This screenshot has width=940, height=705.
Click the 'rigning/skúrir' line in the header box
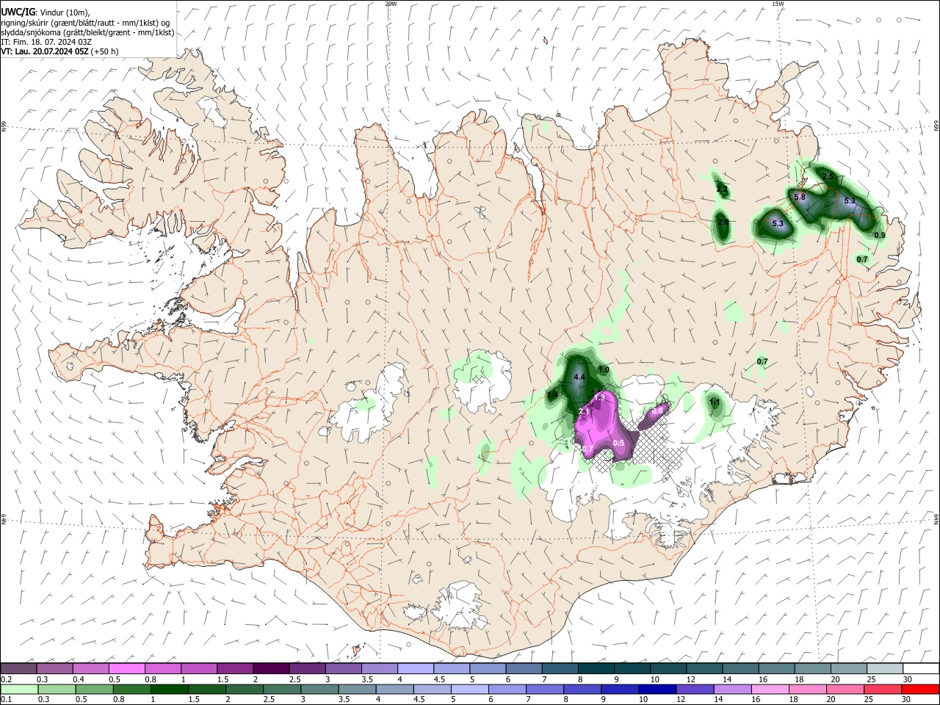(85, 22)
